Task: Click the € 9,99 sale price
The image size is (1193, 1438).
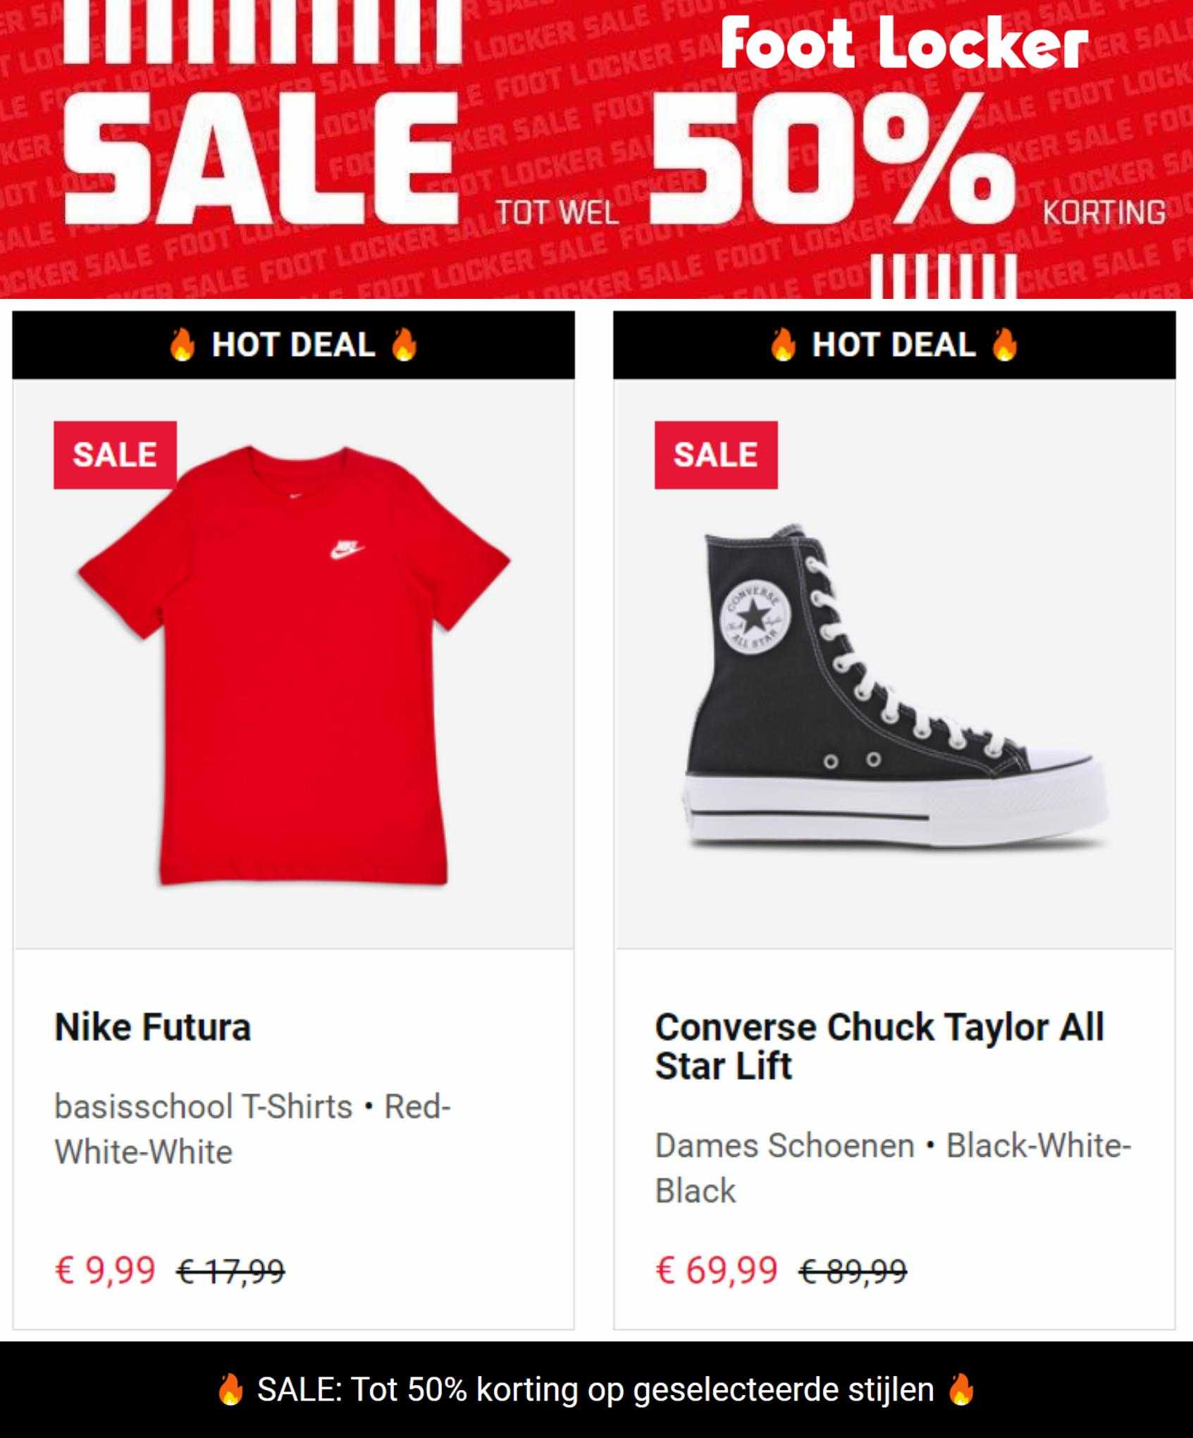Action: click(x=105, y=1270)
